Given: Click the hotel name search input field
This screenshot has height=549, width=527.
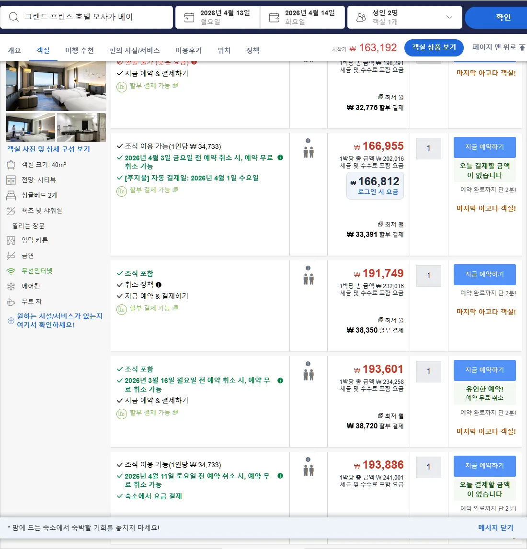Looking at the screenshot, I should point(87,17).
